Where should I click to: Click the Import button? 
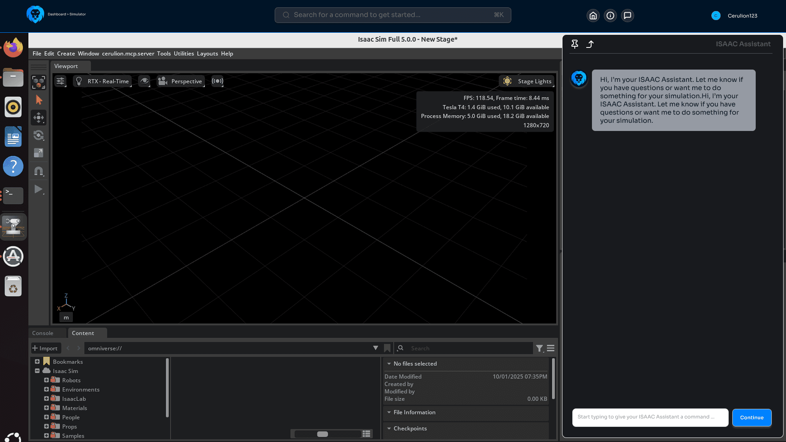[x=45, y=348]
